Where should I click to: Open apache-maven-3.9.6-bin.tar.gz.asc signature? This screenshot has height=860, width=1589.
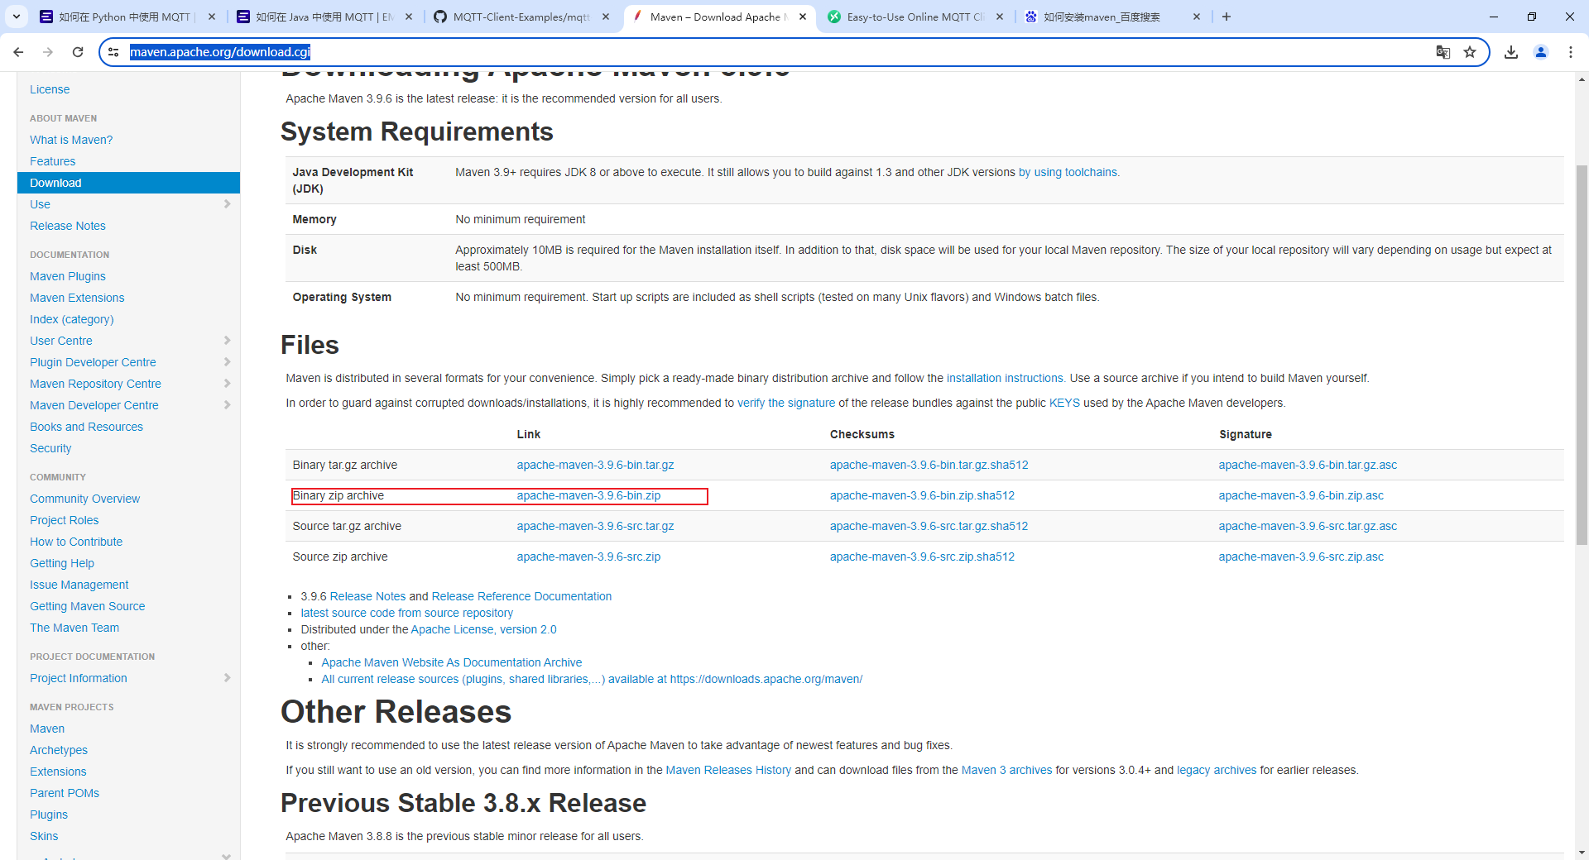[1308, 465]
